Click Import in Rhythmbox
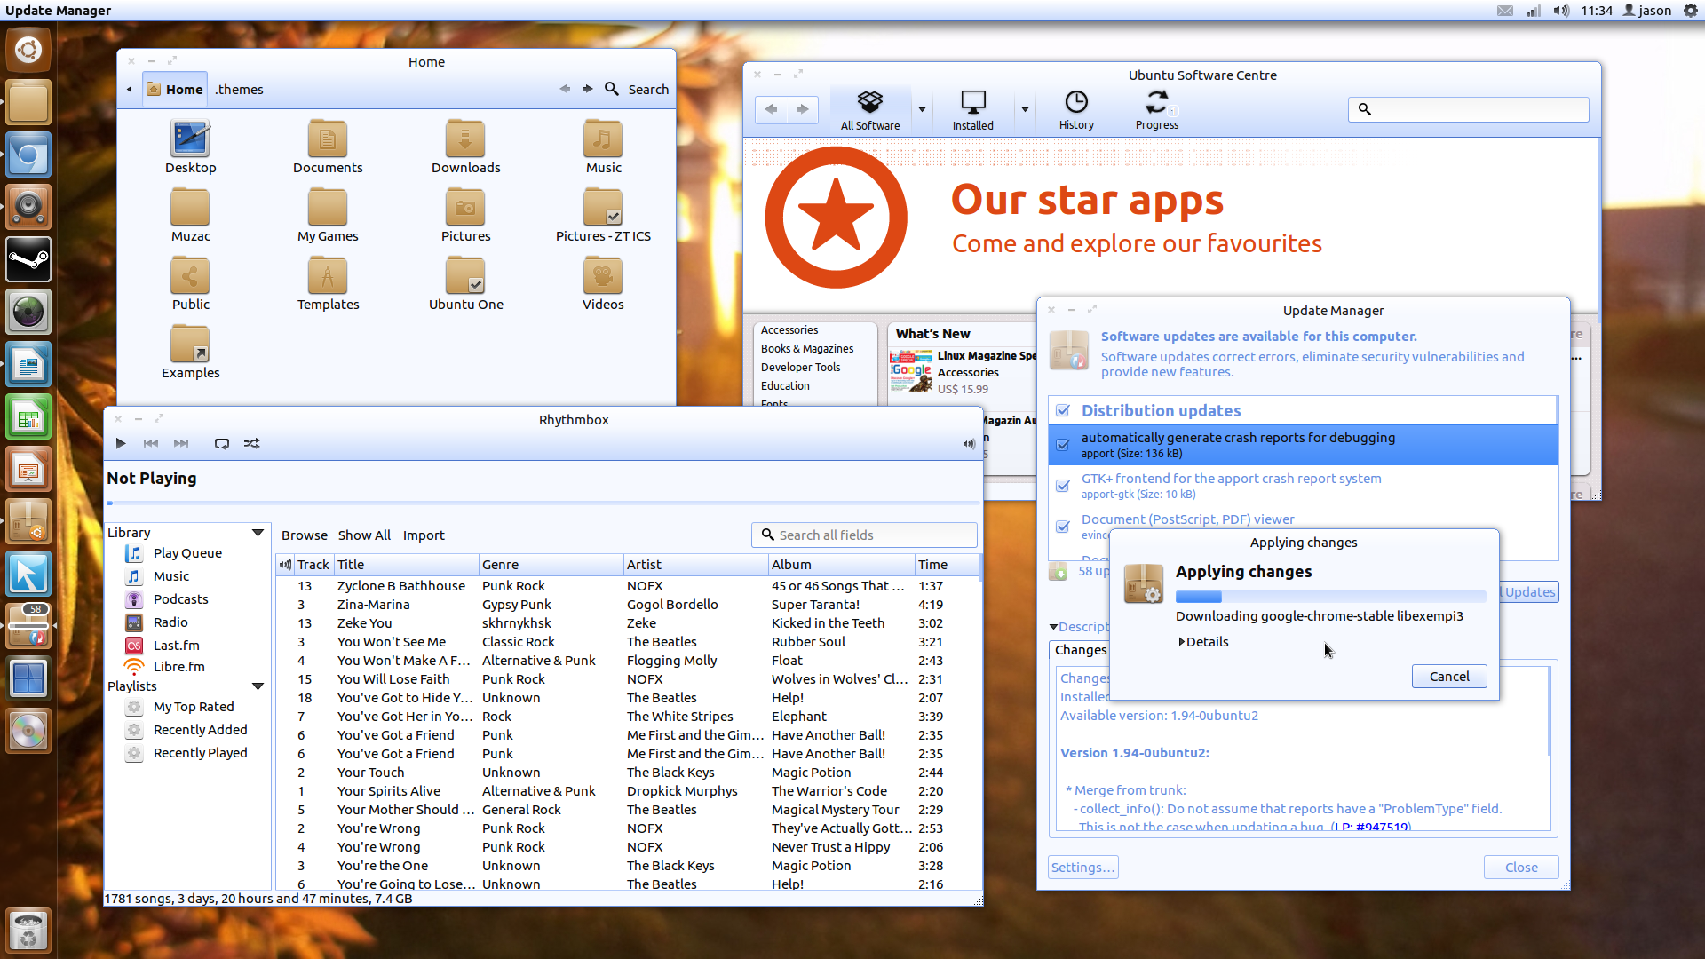Image resolution: width=1705 pixels, height=959 pixels. [x=424, y=535]
